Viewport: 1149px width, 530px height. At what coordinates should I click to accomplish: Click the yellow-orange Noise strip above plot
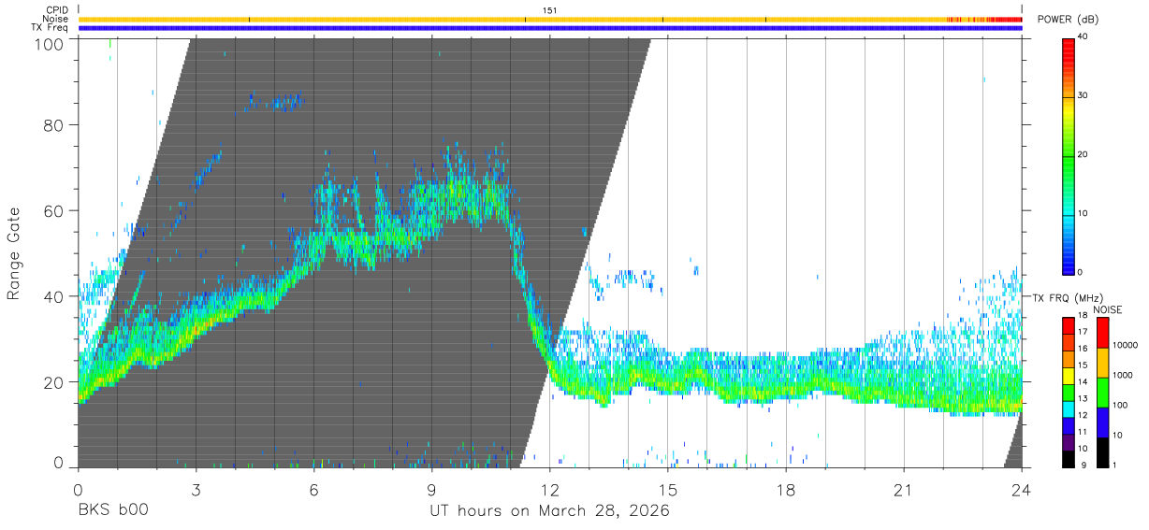point(550,19)
